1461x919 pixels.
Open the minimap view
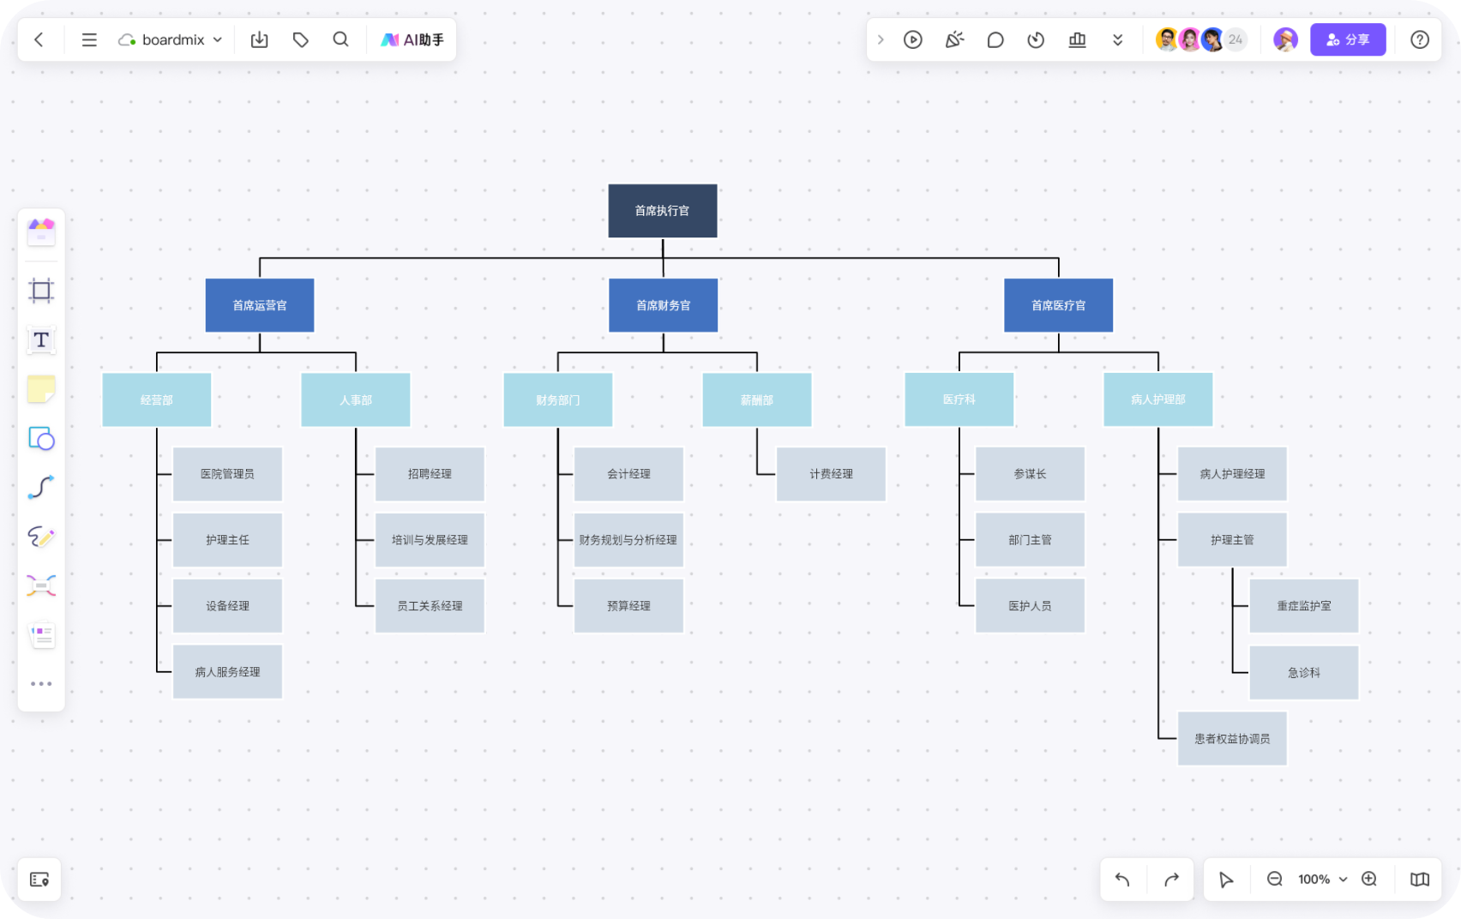pyautogui.click(x=1420, y=880)
